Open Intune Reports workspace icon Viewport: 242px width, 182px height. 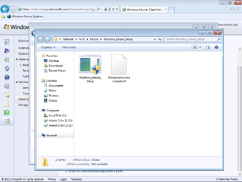(x=7, y=113)
